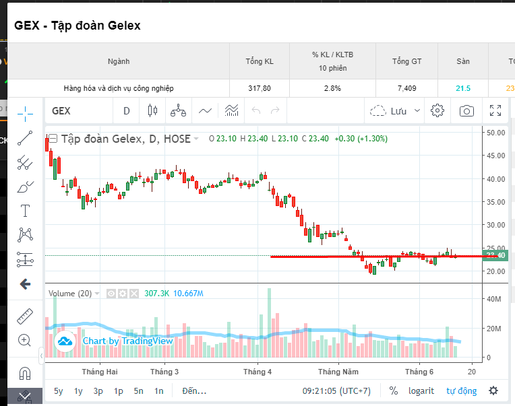The height and width of the screenshot is (406, 515).
Task: Set chart range to 5n
Action: pyautogui.click(x=138, y=391)
